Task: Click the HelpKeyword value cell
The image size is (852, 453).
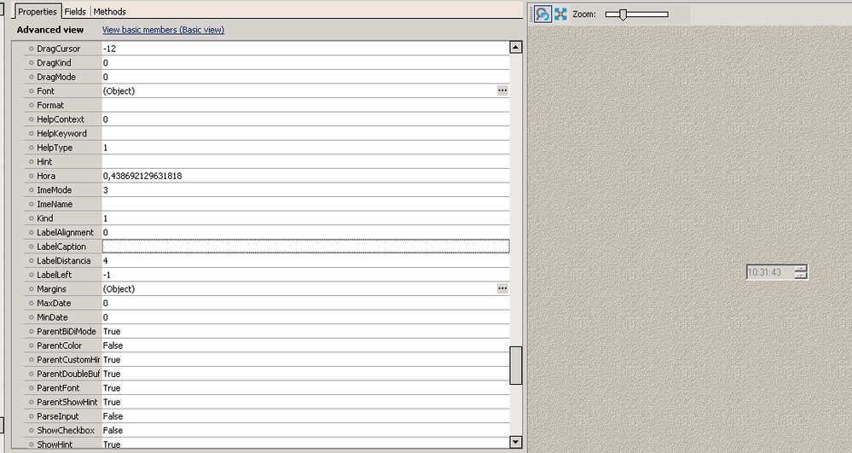Action: click(x=306, y=133)
